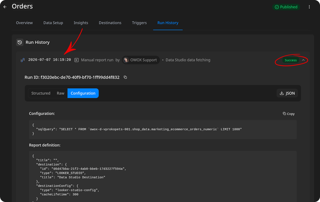Select the Run History tab
Screen dimensions: 320x202
pos(168,23)
